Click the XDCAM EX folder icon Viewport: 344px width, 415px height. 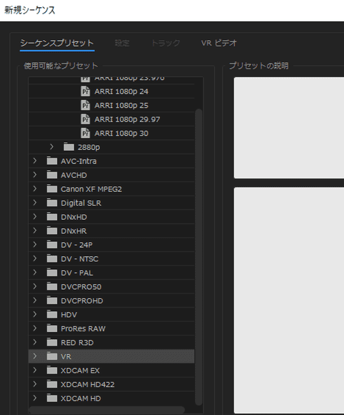pyautogui.click(x=52, y=370)
